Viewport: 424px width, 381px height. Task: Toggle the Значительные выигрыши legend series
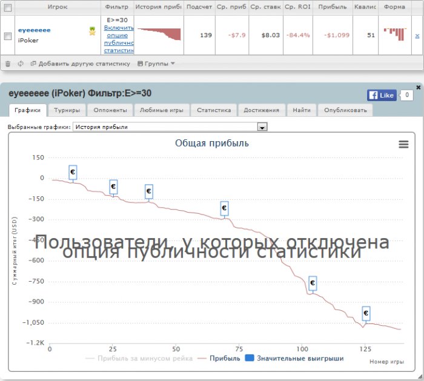pos(294,359)
